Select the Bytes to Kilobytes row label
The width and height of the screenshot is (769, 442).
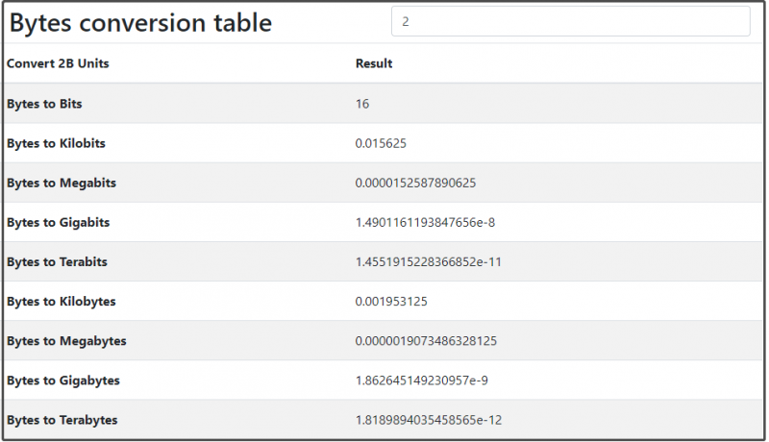[x=61, y=302]
